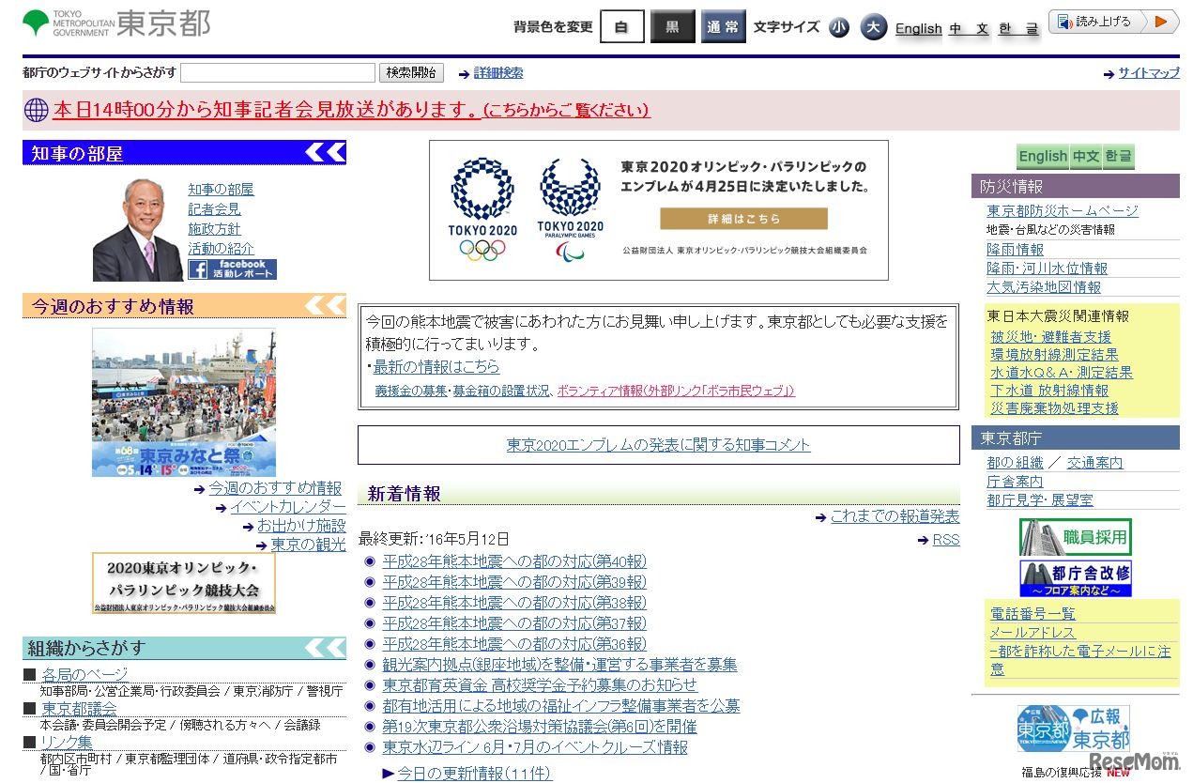The image size is (1193, 783).
Task: Reset background color to normal (通常)
Action: 723,26
